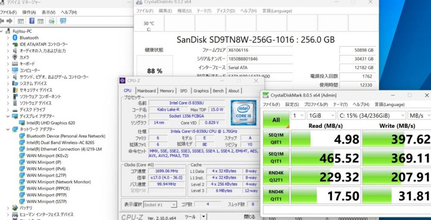
Task: Click Intel(R) Ethernet Connection (4) I219-LM entry
Action: point(64,149)
